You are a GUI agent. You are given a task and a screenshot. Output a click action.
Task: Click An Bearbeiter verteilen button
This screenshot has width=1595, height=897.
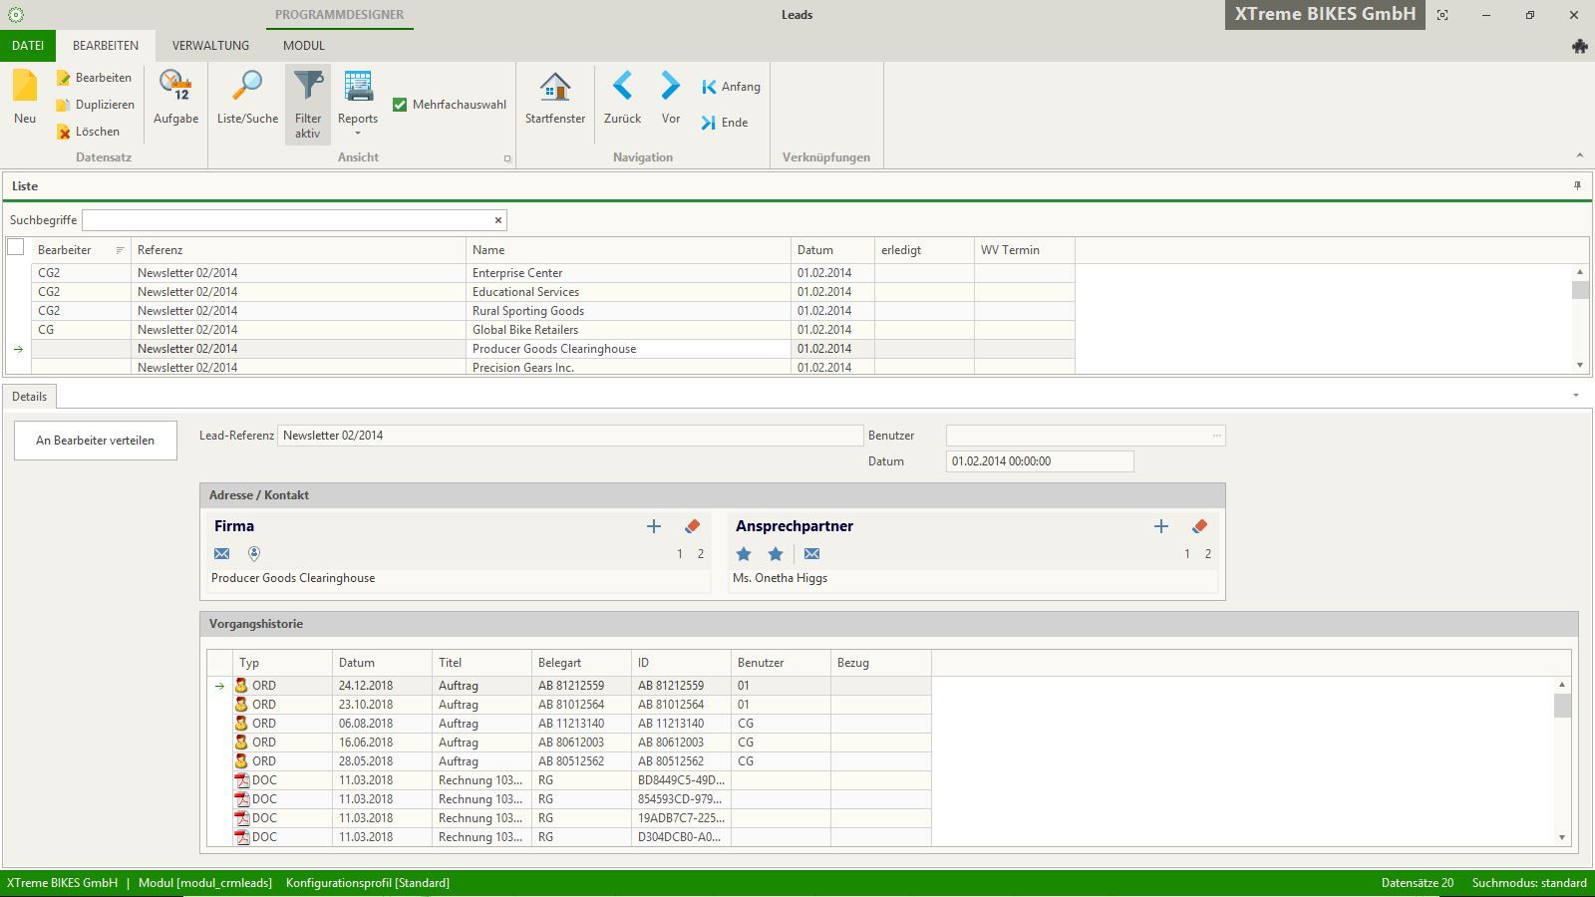(x=96, y=441)
